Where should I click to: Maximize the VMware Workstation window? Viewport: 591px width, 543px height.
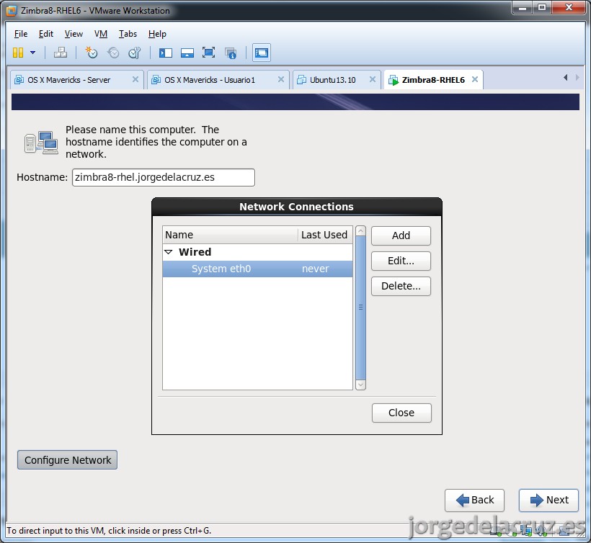[541, 7]
